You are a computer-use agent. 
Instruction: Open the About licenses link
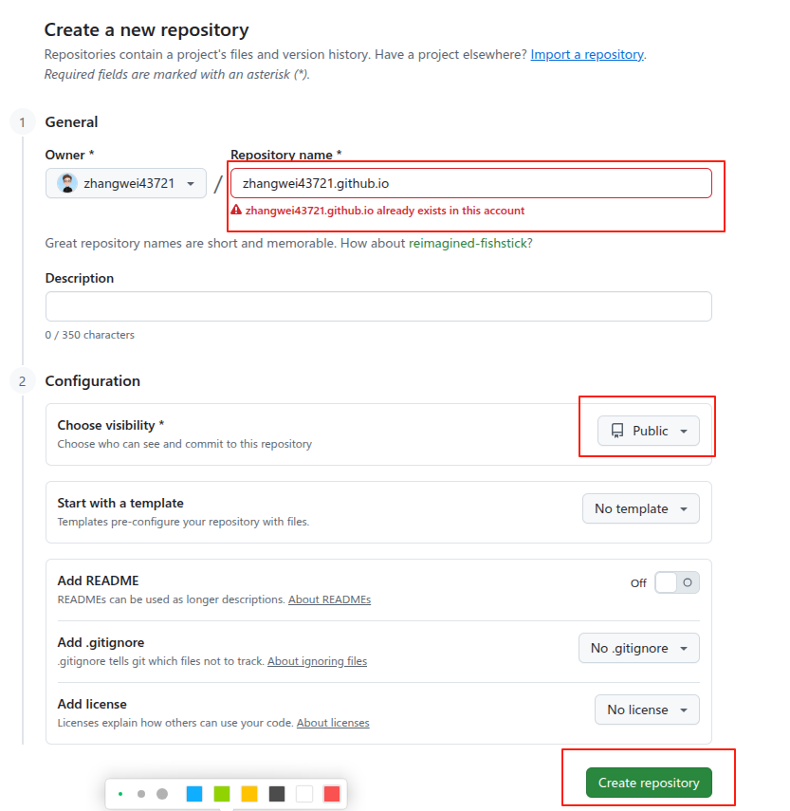(333, 722)
